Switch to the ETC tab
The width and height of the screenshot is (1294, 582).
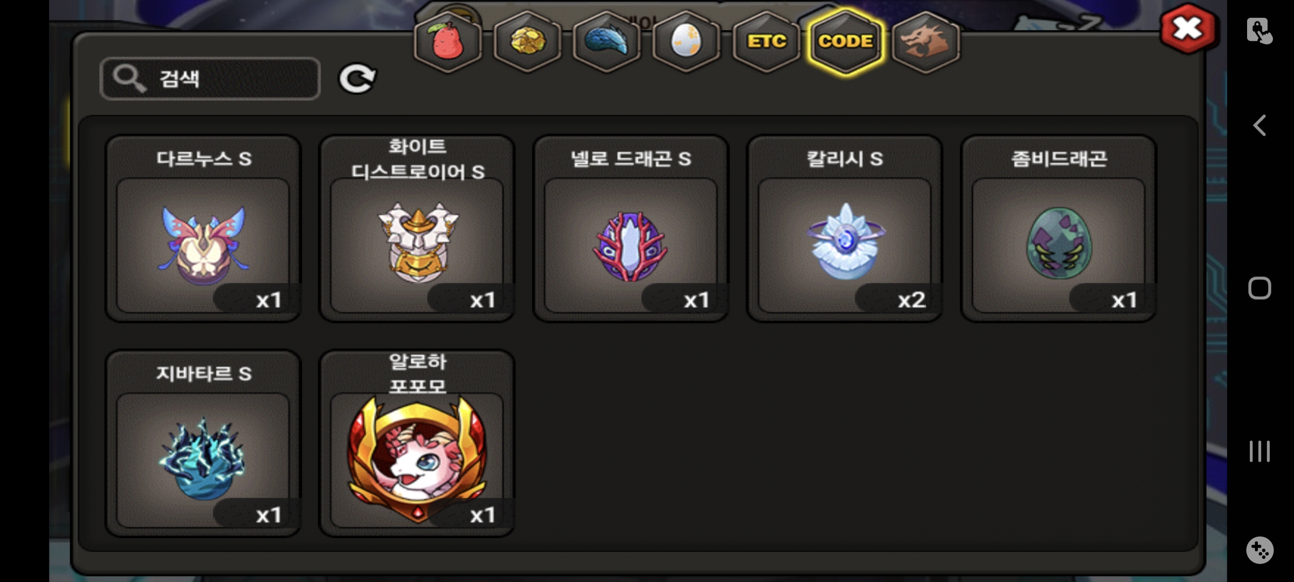tap(766, 42)
